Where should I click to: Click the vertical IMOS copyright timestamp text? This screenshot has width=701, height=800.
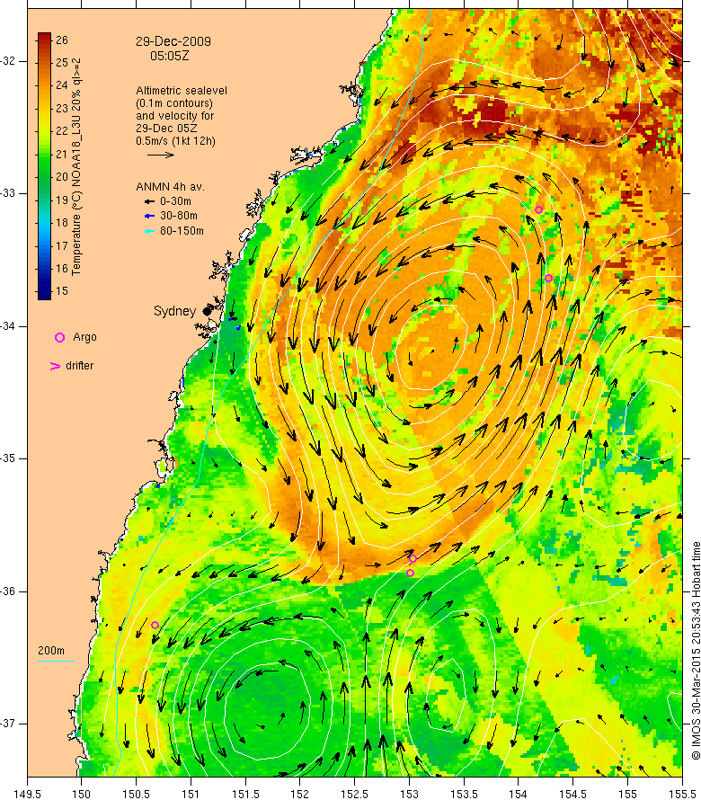(x=696, y=651)
